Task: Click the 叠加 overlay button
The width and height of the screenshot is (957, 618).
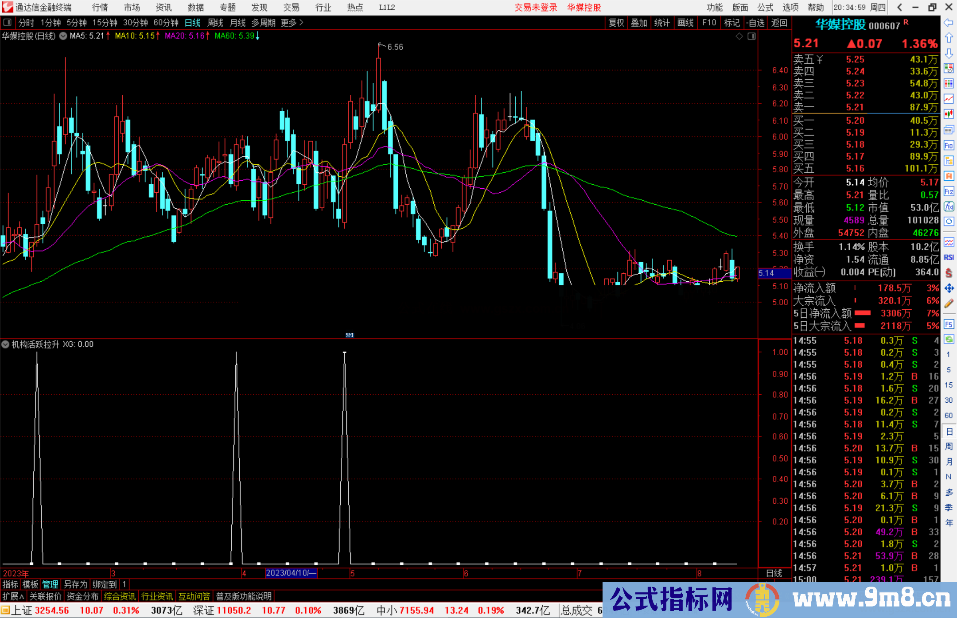Action: [639, 23]
